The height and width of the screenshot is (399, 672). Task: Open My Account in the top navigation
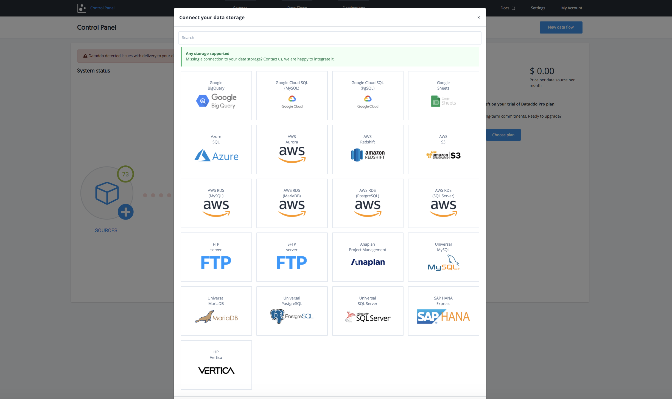tap(572, 8)
